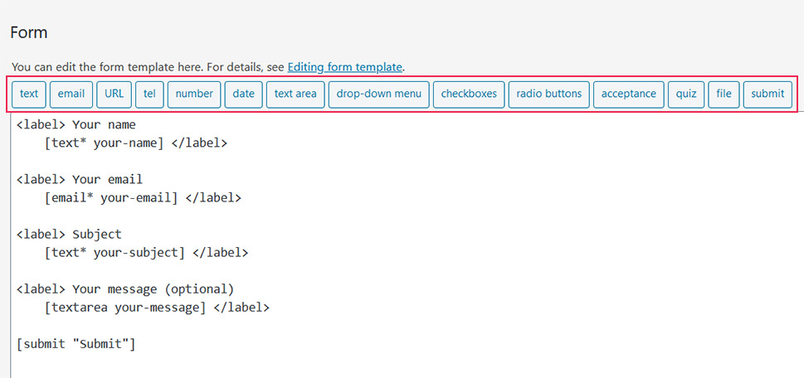
Task: Insert a submit button tag
Action: [767, 94]
